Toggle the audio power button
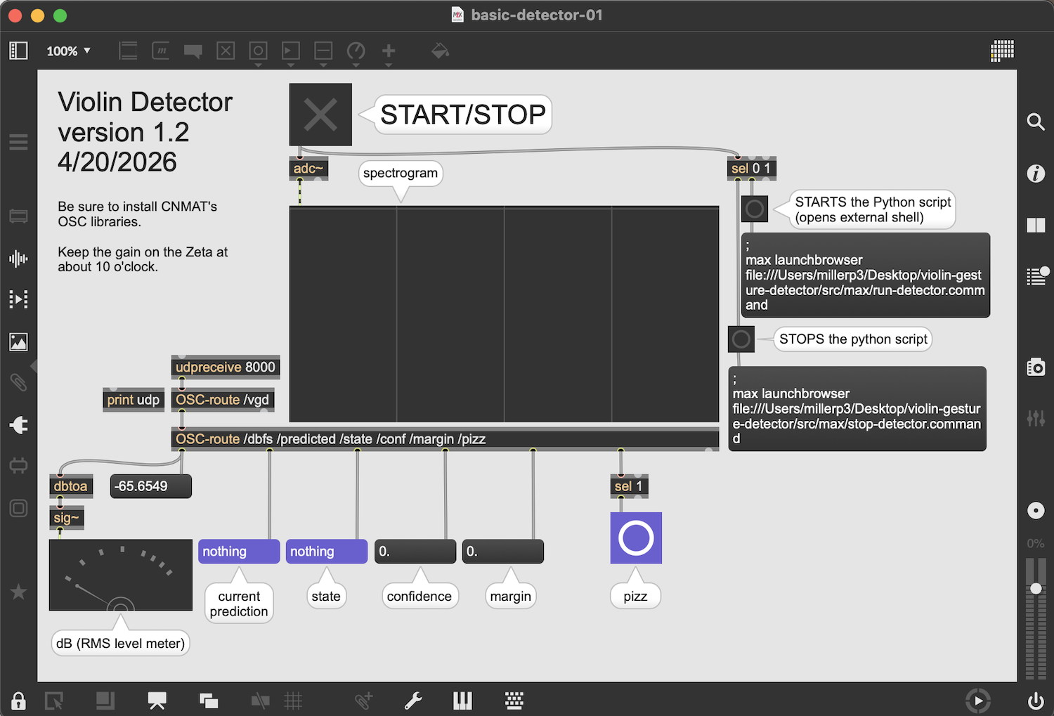The height and width of the screenshot is (716, 1054). (1036, 701)
